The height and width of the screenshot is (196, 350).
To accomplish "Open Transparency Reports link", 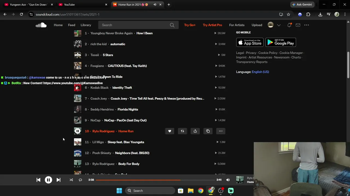I will (252, 62).
